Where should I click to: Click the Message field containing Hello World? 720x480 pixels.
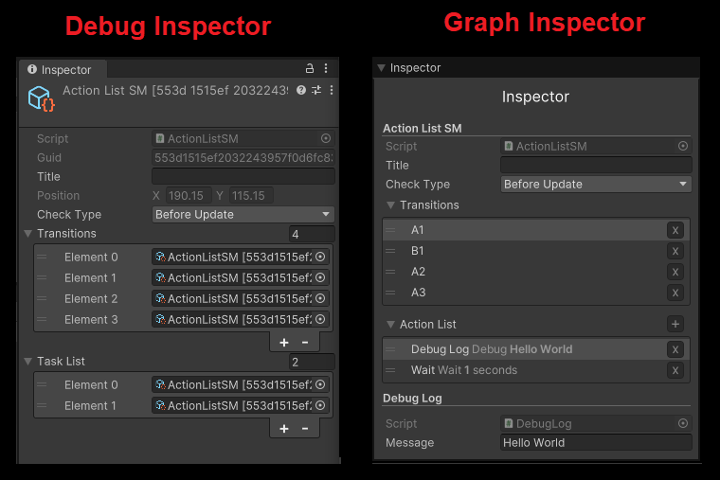(596, 443)
